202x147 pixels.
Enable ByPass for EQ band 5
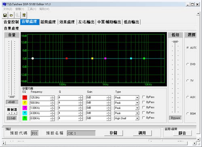pyautogui.click(x=144, y=118)
